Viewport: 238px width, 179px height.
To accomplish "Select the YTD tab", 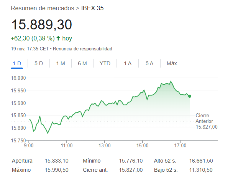I will pos(105,63).
